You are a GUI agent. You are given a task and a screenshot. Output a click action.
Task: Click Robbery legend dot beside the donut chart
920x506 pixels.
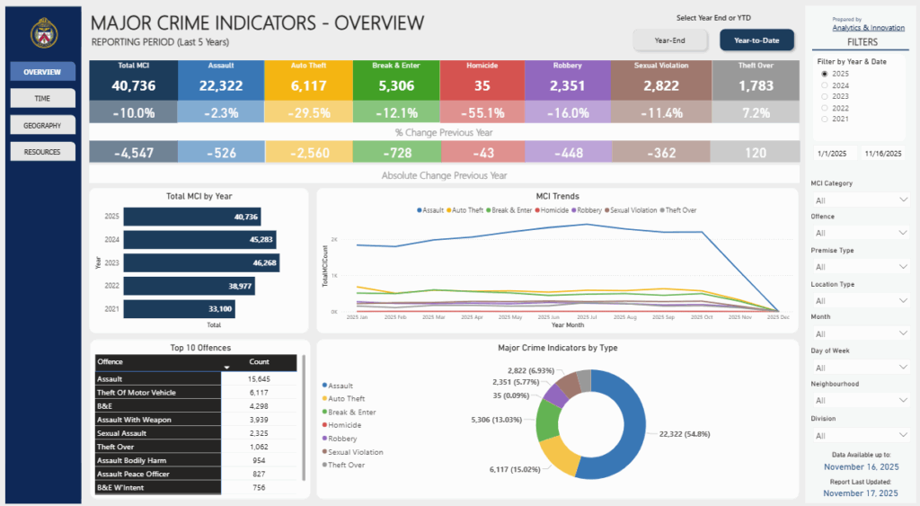[x=324, y=439]
